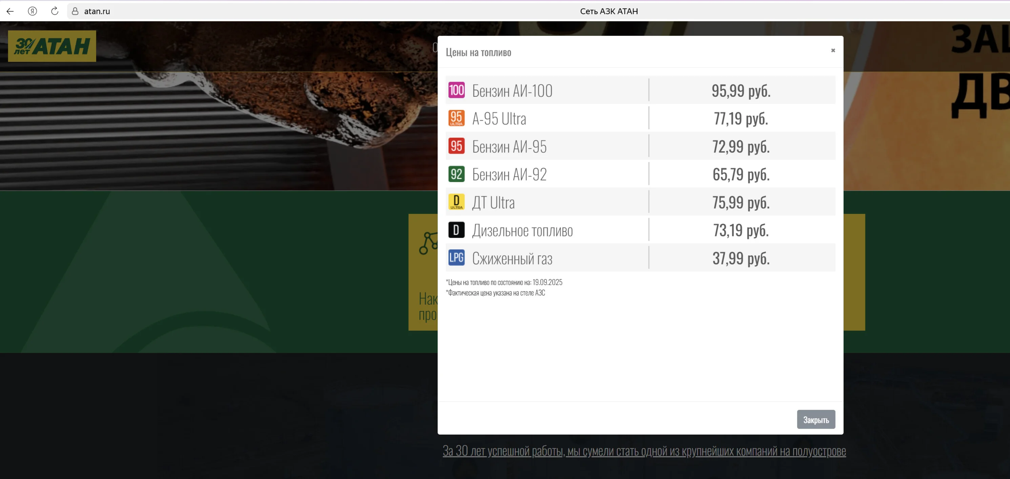Screen dimensions: 1010x479
Task: Close the fuel prices dialog with the ×
Action: tap(833, 50)
